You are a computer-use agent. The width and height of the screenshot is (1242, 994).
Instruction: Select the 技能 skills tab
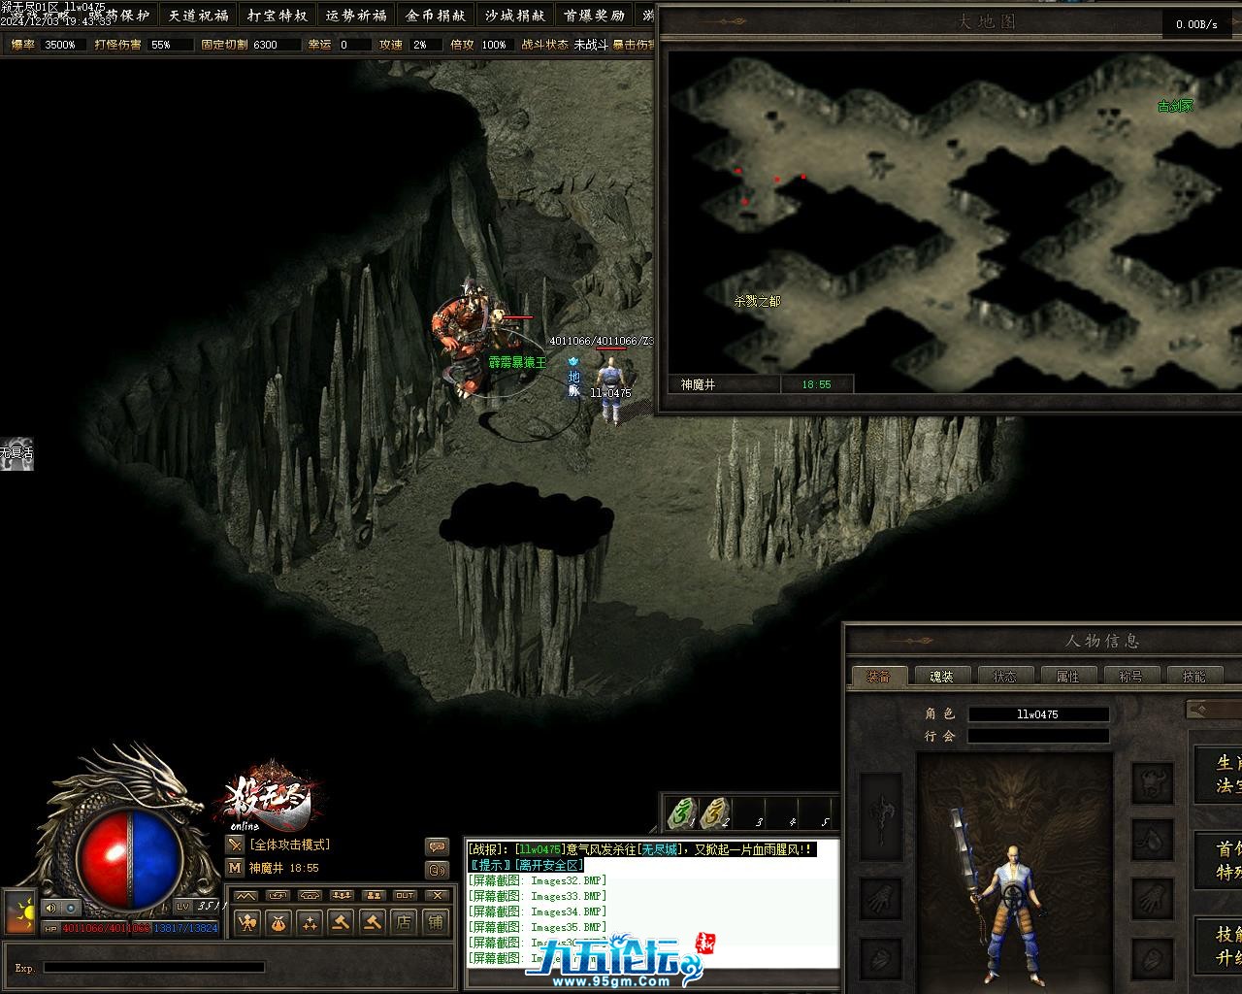[x=1193, y=677]
